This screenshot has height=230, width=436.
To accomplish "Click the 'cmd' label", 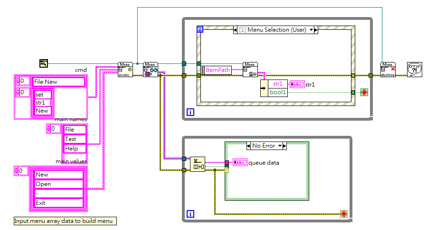I will click(x=81, y=70).
